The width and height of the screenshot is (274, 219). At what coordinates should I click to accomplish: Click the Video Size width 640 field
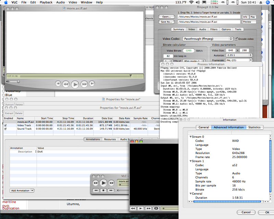click(x=231, y=50)
